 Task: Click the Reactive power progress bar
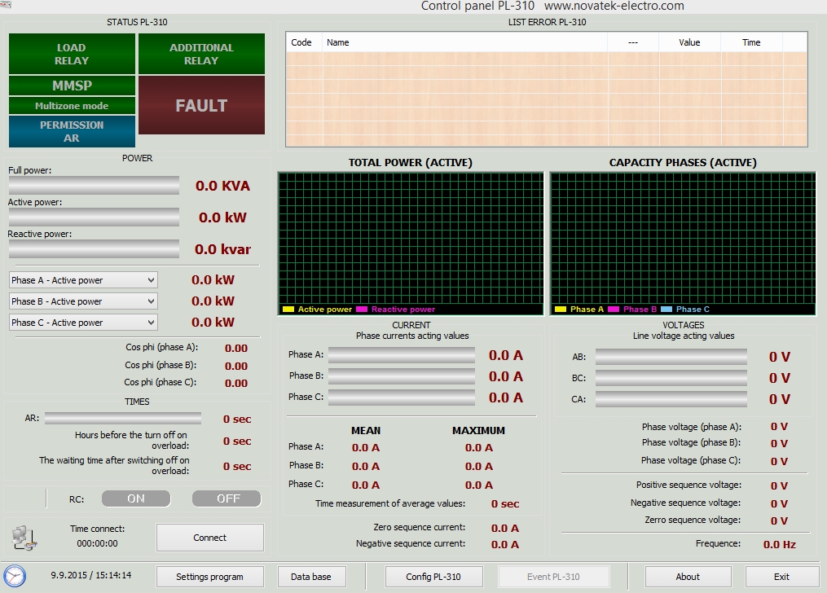pyautogui.click(x=94, y=248)
